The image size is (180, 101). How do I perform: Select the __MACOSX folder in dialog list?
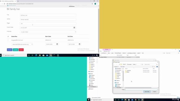point(128,70)
